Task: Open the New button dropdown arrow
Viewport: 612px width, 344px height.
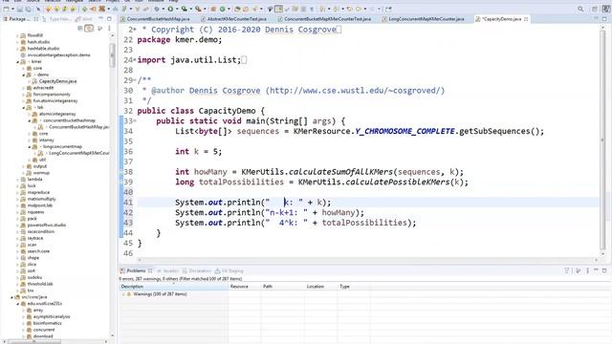Action: 12,9
